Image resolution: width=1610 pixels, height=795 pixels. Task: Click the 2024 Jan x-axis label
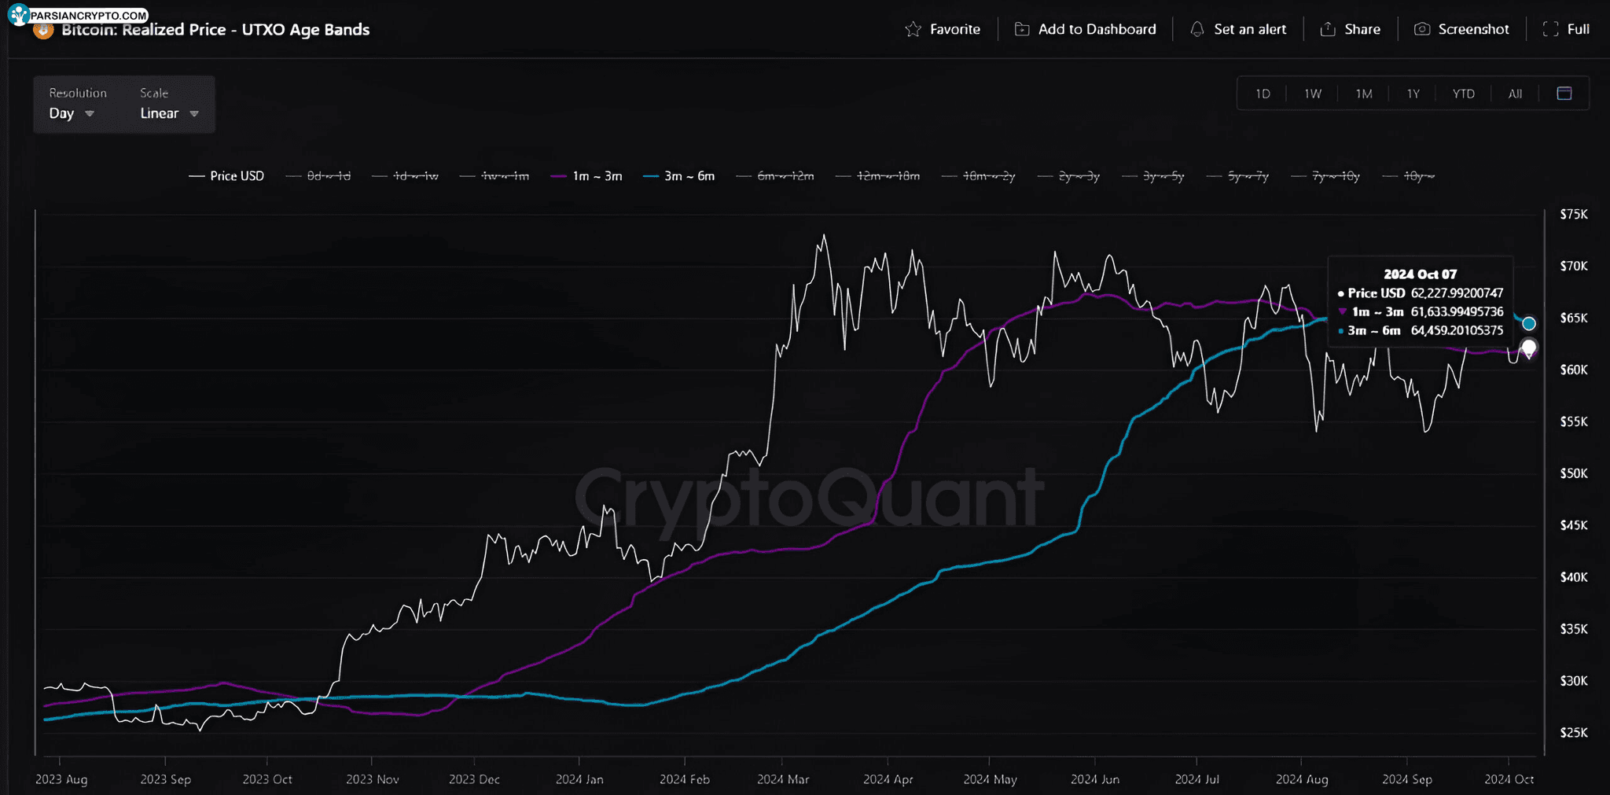click(579, 779)
